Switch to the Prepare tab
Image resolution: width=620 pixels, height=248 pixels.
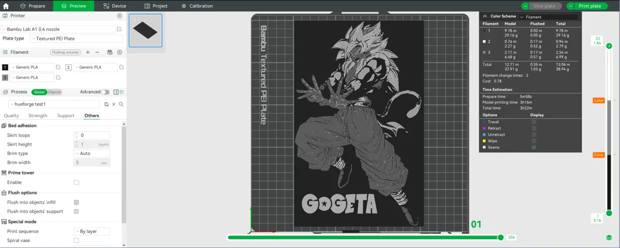click(33, 6)
